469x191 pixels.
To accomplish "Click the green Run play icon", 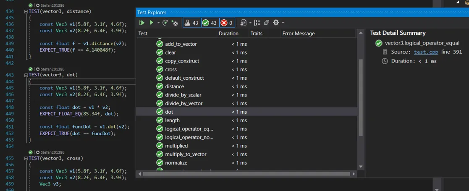I will pos(151,23).
